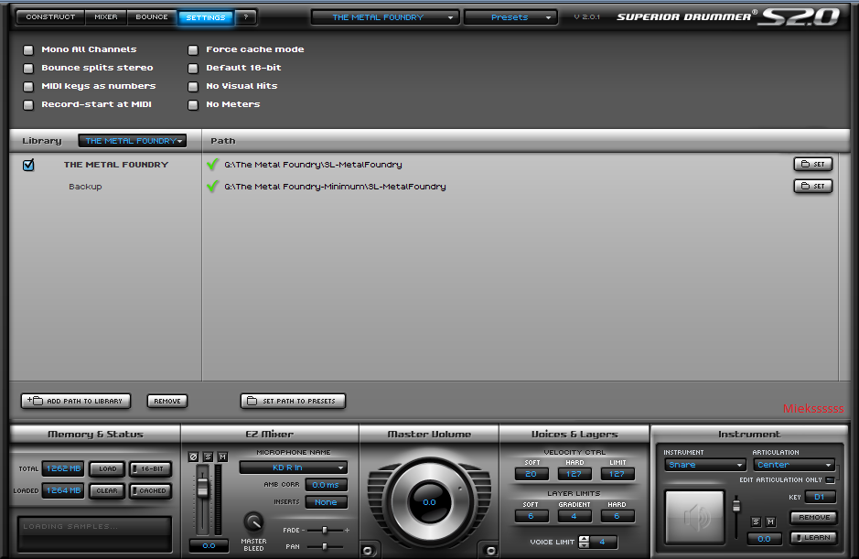The height and width of the screenshot is (559, 859).
Task: Click the folder SET button for the Backup path
Action: click(x=813, y=186)
